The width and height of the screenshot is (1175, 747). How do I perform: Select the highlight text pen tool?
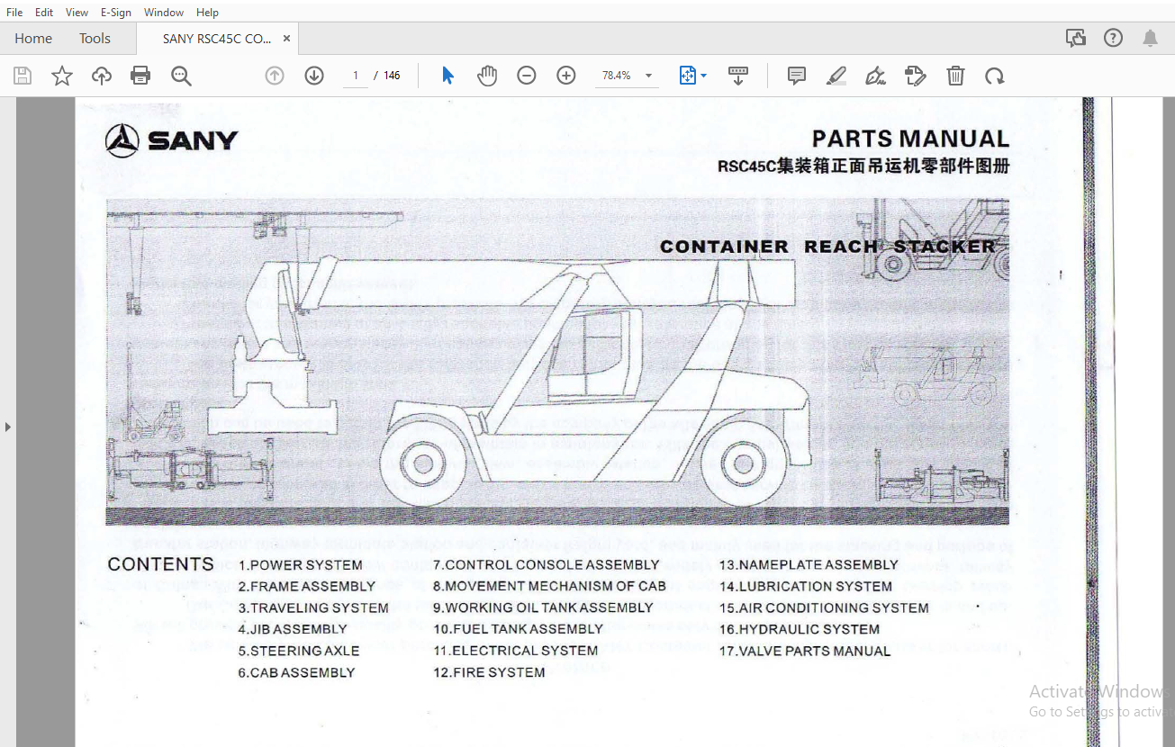(x=836, y=76)
